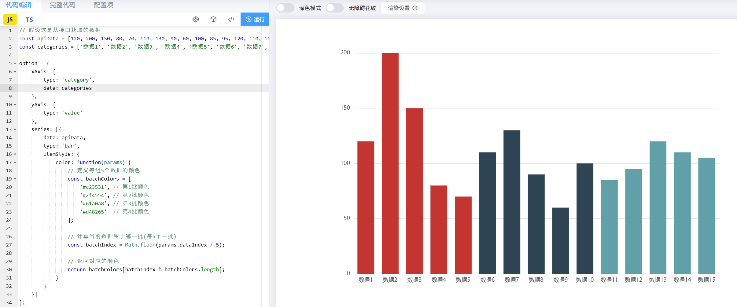The height and width of the screenshot is (307, 737).
Task: Click the y-axis label 200
Action: pos(345,53)
